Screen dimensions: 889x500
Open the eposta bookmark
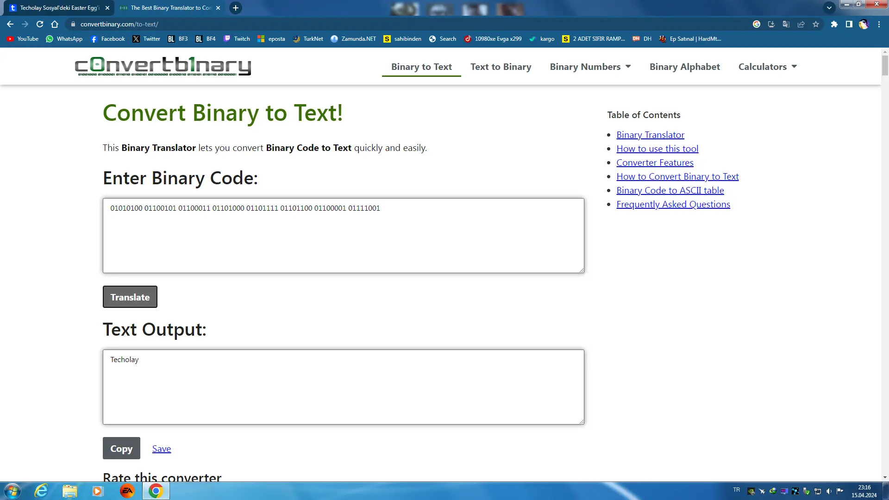pos(271,39)
